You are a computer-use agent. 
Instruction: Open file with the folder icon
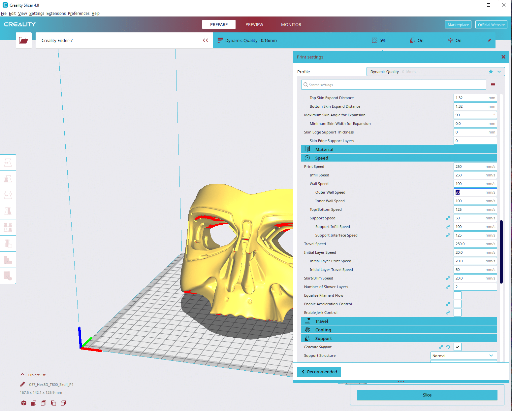pyautogui.click(x=24, y=40)
